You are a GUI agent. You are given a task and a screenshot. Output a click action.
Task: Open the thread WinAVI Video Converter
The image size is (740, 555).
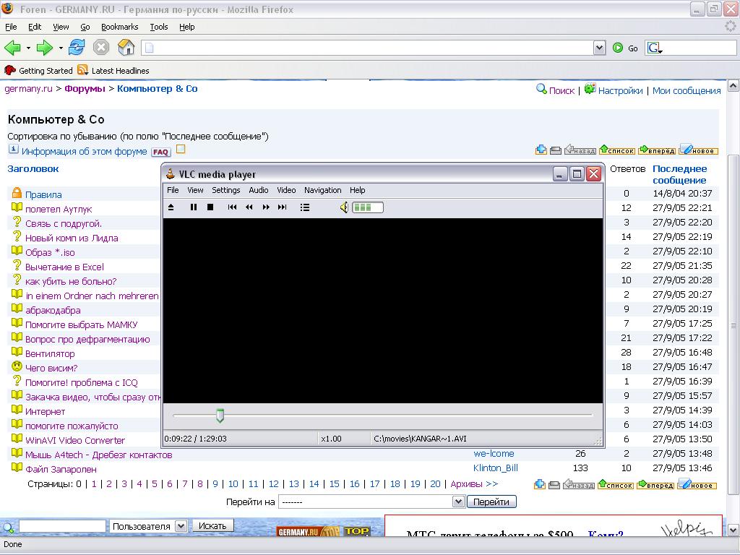[75, 440]
